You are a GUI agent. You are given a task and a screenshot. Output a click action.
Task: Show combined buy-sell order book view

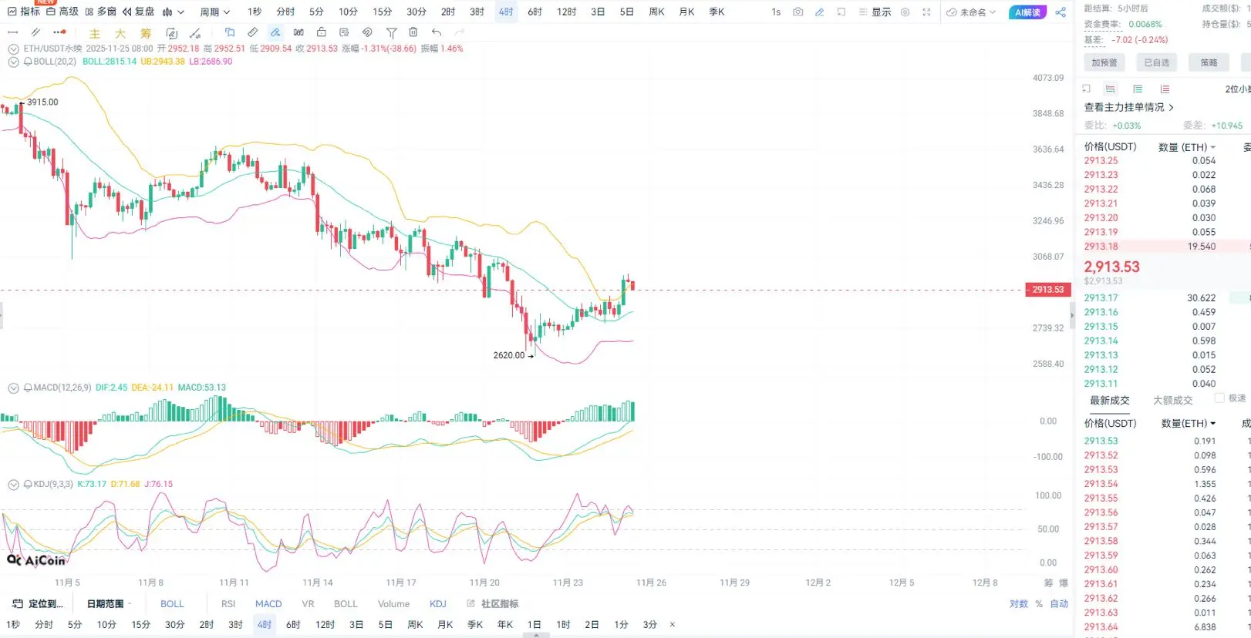pyautogui.click(x=1110, y=89)
